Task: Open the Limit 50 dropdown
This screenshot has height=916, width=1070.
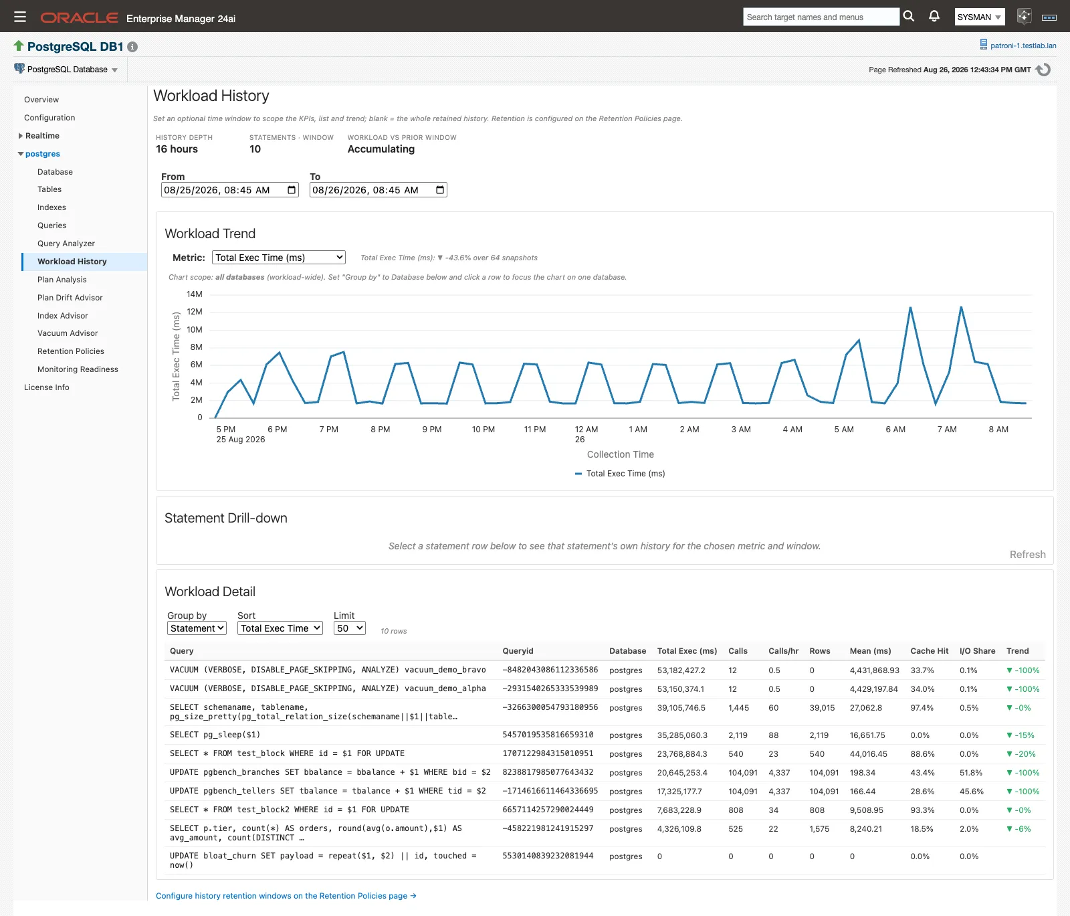Action: [x=350, y=628]
